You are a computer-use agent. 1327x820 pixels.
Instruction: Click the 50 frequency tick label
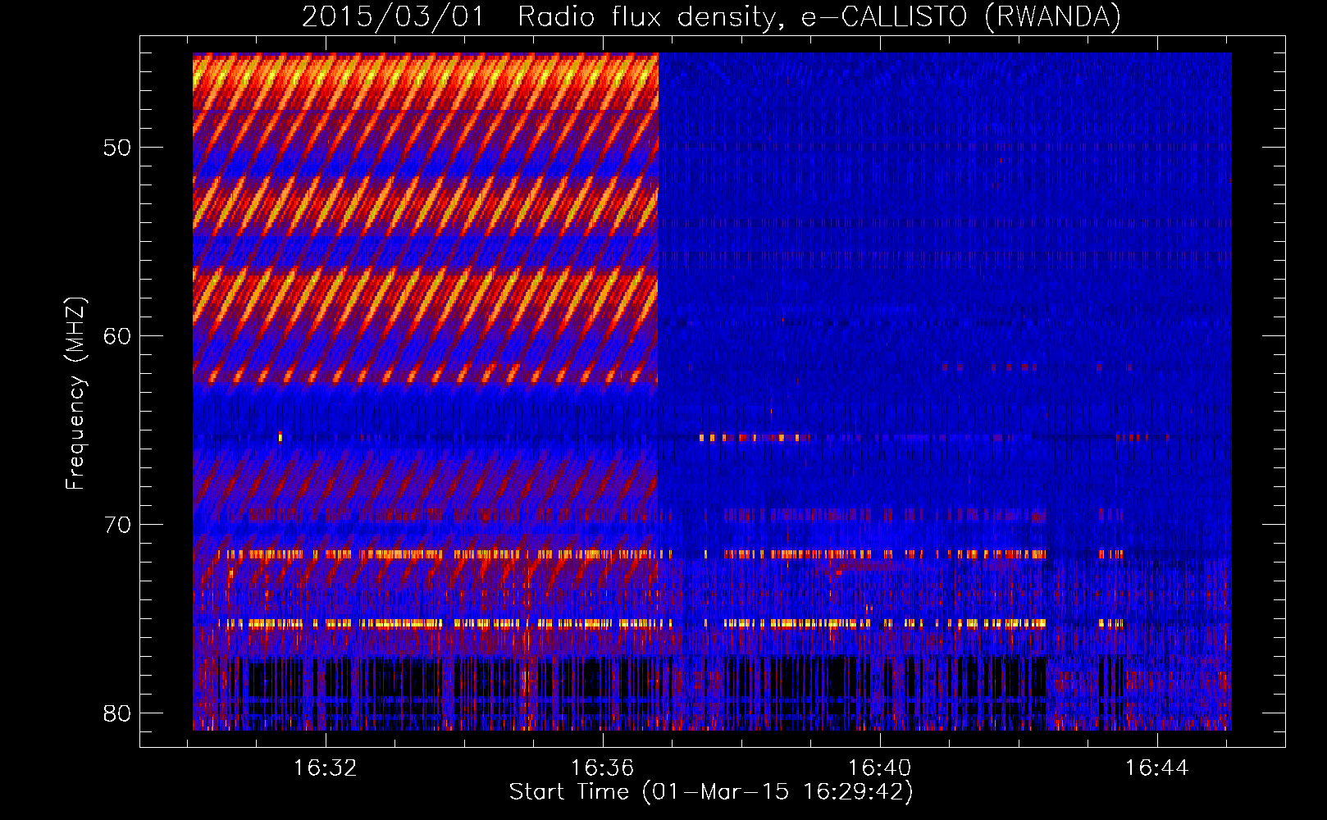click(x=117, y=148)
